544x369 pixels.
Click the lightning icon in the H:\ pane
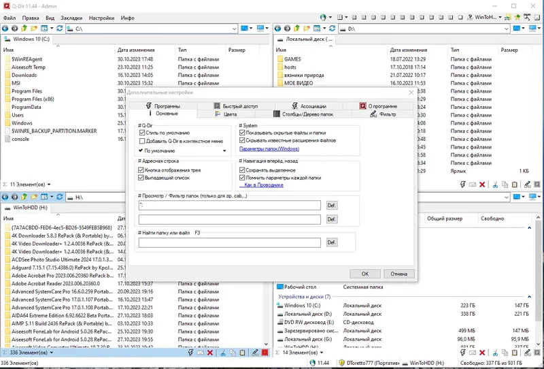click(190, 353)
